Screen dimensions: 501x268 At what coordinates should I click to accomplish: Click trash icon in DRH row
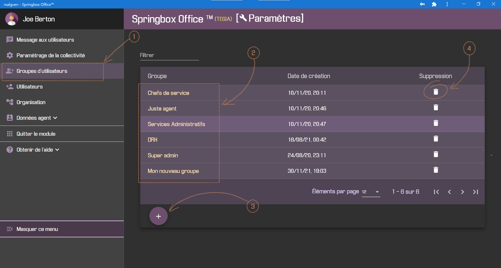(x=436, y=139)
